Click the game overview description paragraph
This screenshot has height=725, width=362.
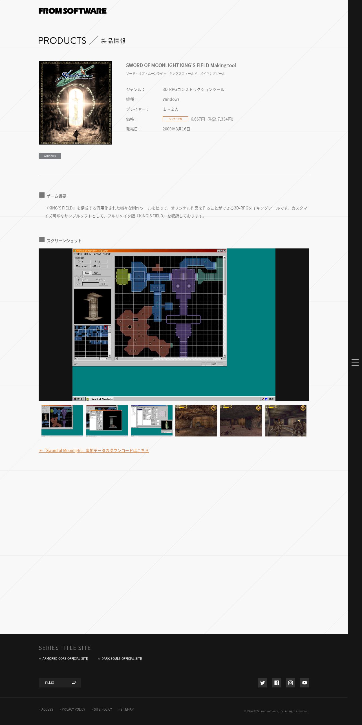[176, 212]
